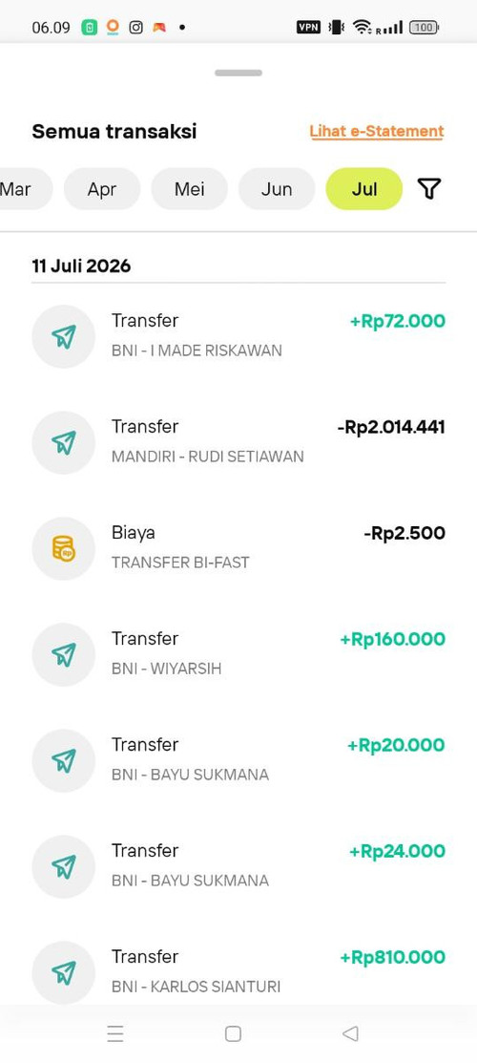Image resolution: width=477 pixels, height=1063 pixels.
Task: Tap the transfer icon for KARLOS SIANTURI
Action: [64, 973]
